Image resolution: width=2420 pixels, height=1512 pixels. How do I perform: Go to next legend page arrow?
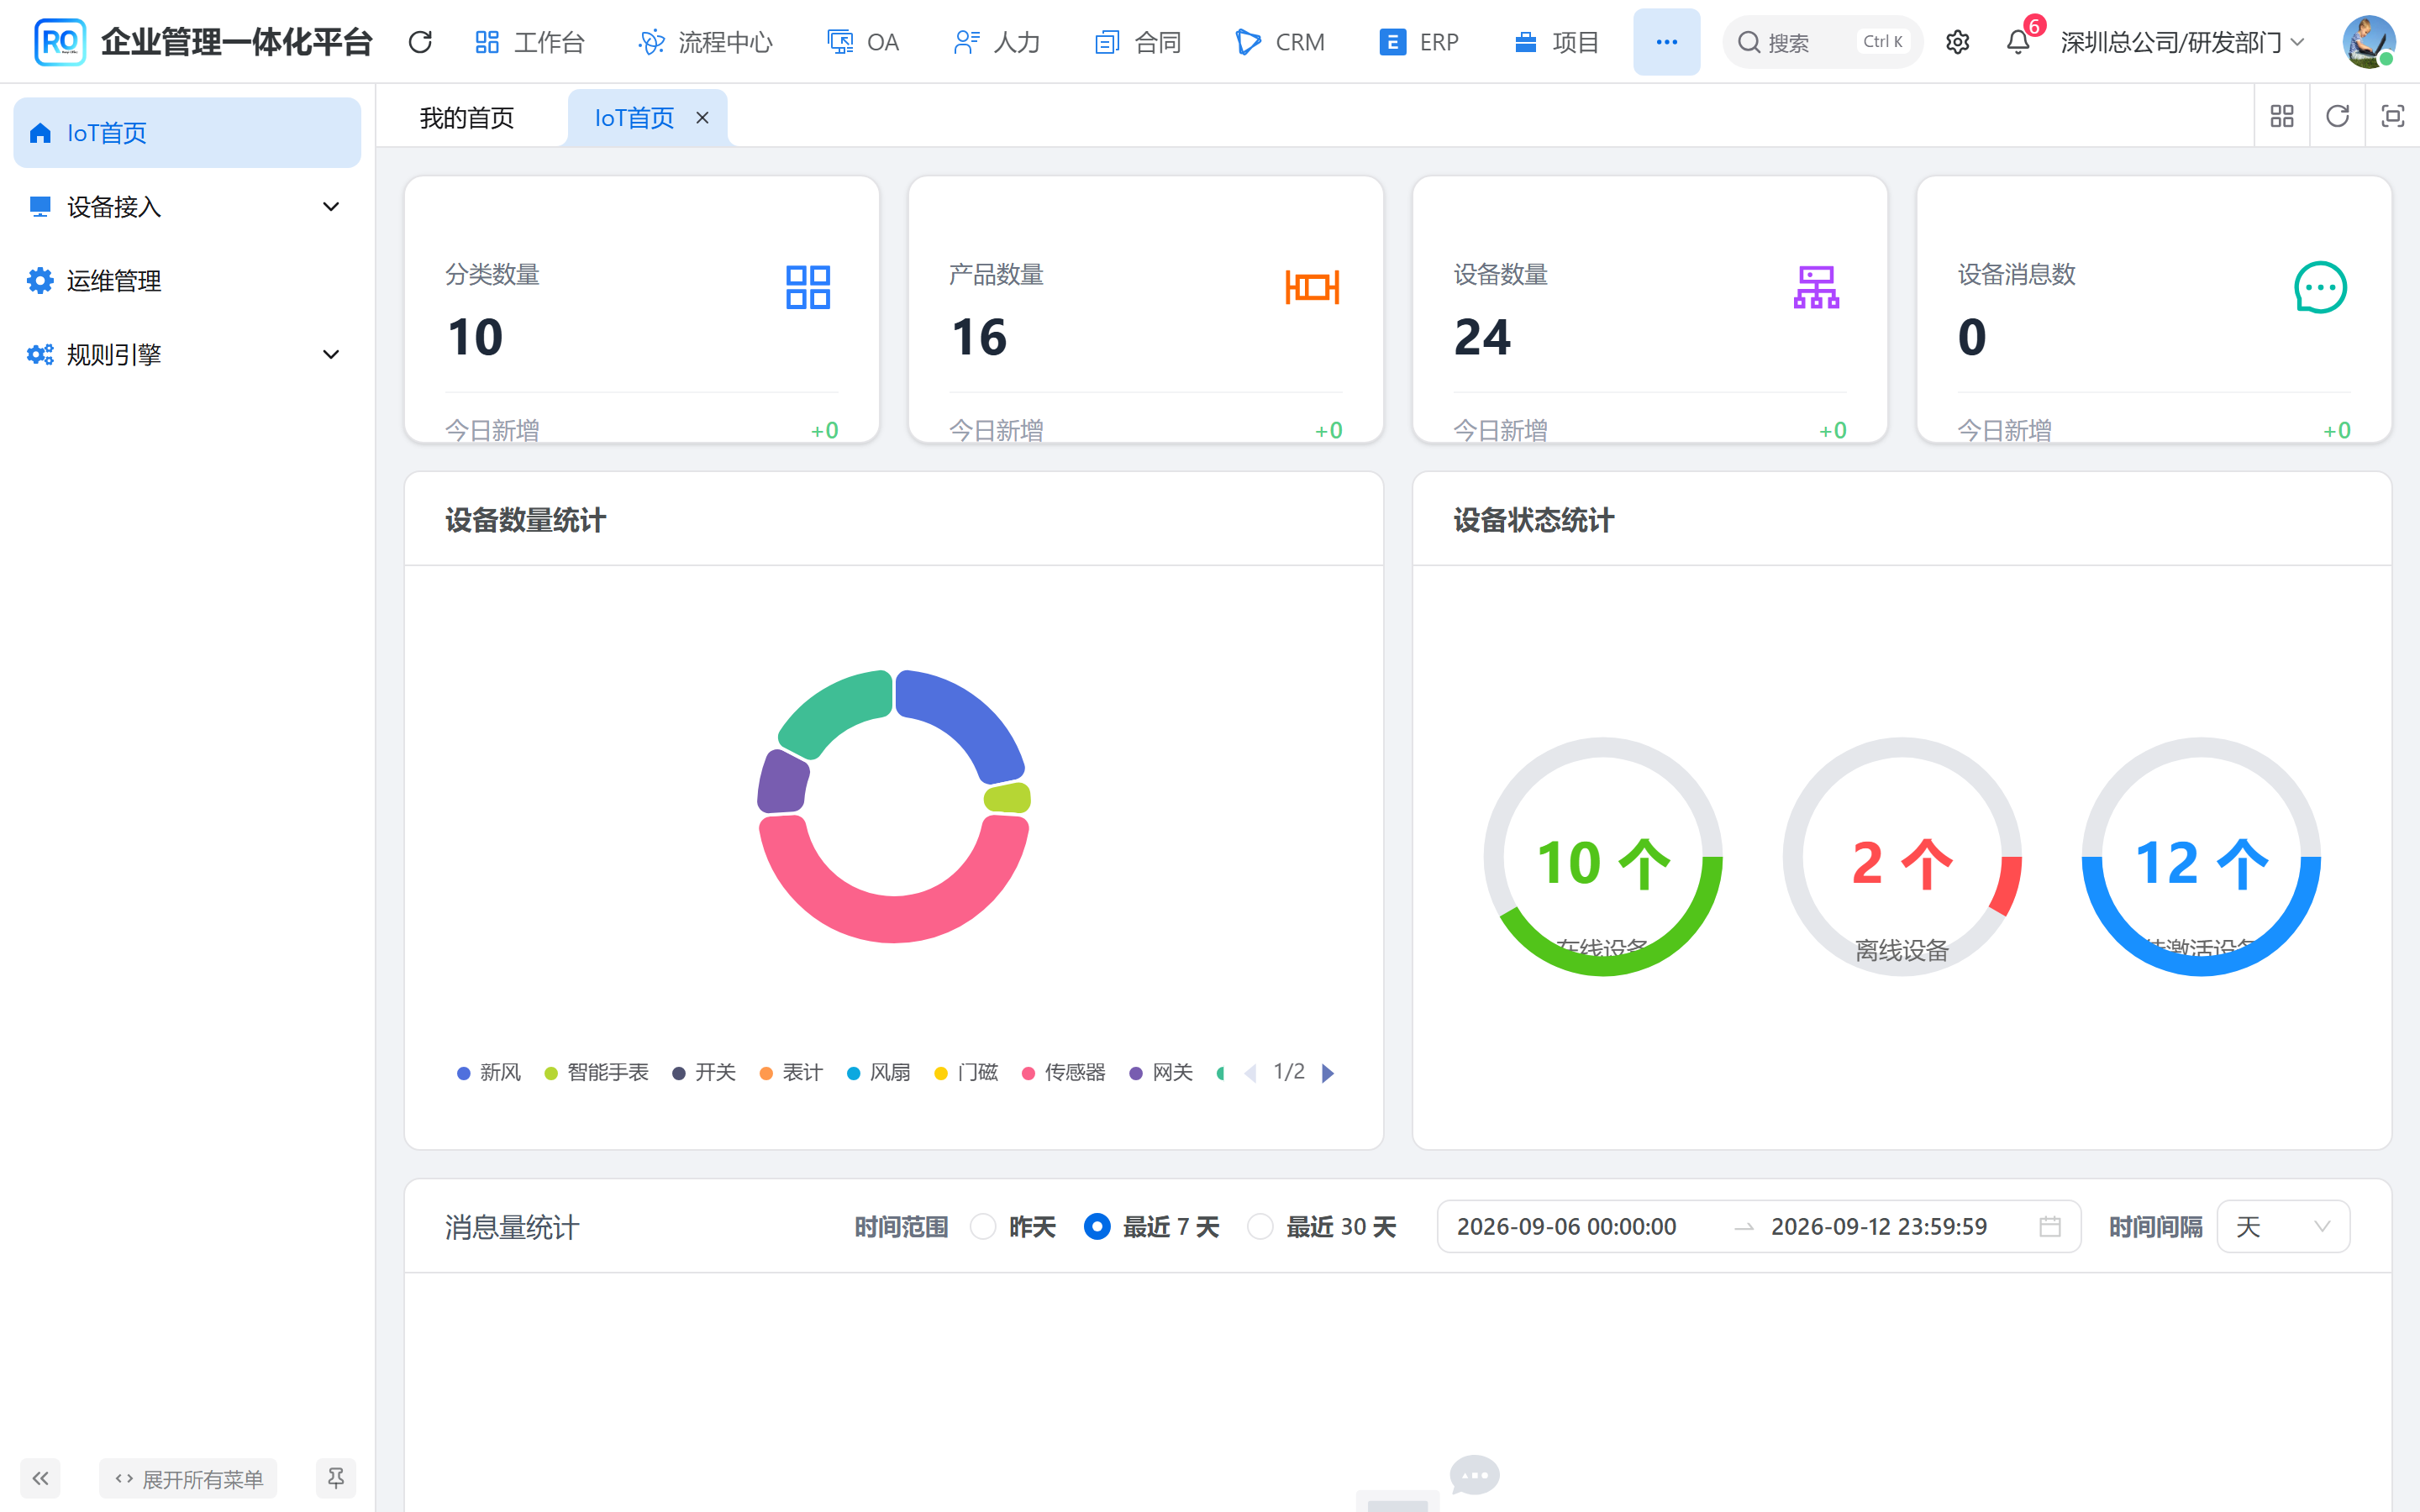(1328, 1073)
